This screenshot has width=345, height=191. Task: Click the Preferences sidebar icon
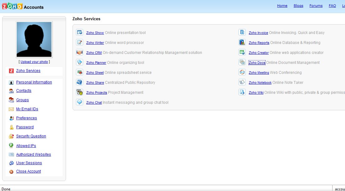tap(12, 118)
